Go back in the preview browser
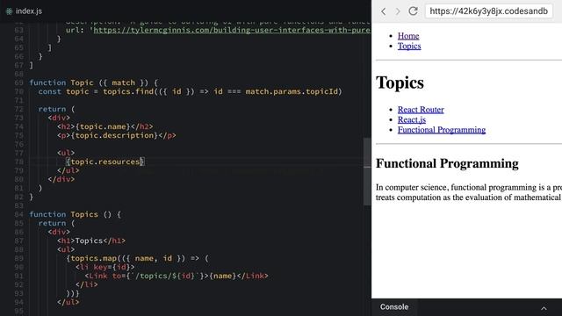562x316 pixels. [x=384, y=11]
